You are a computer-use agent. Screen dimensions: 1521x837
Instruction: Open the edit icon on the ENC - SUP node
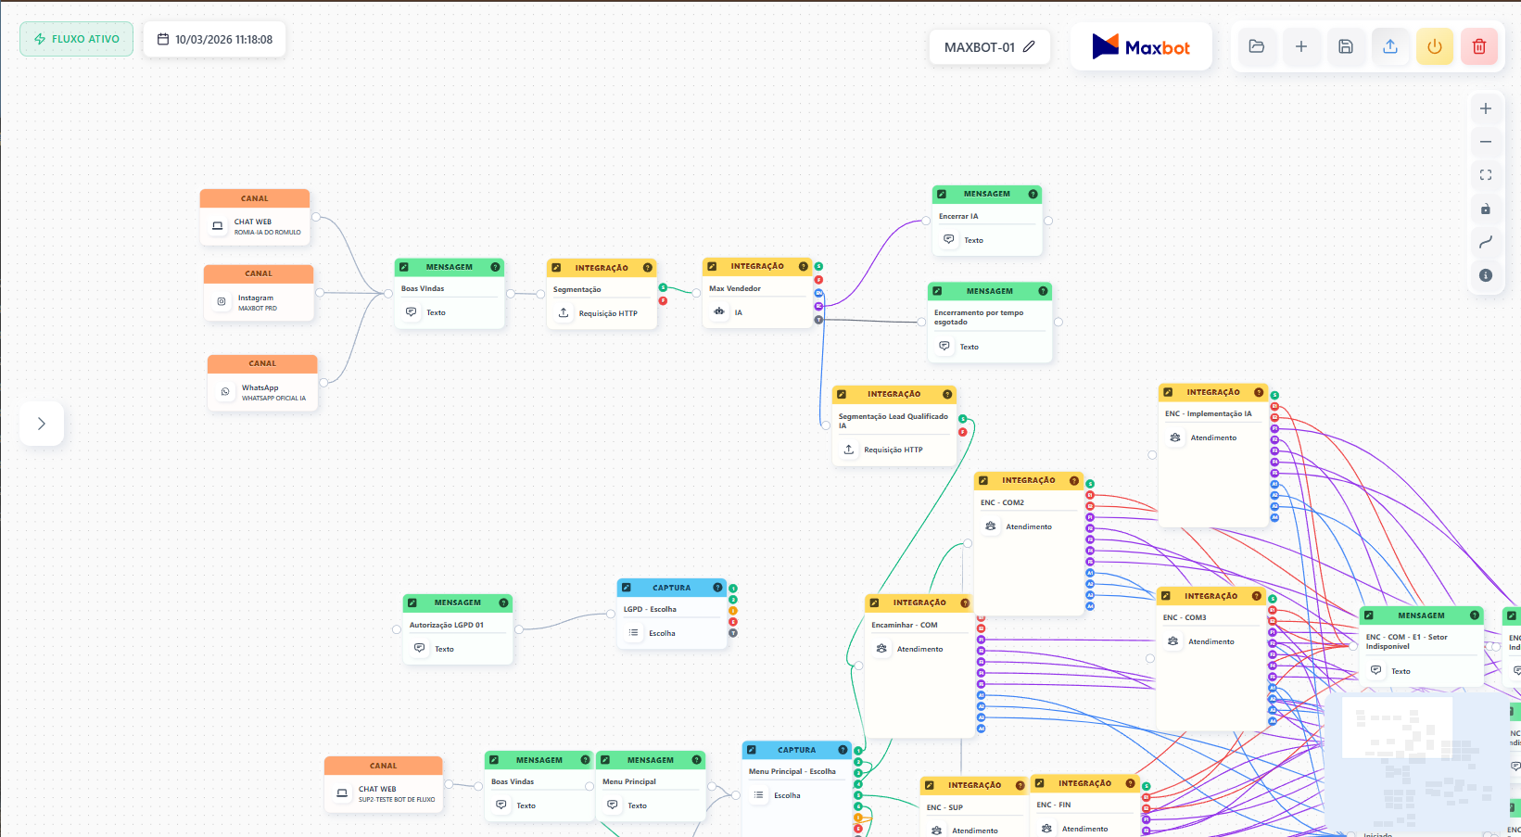coord(930,785)
